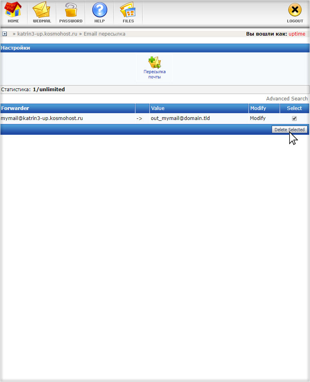Click the small arrow icon before breadcrumb
Screen dimensions: 310x382
click(5, 34)
